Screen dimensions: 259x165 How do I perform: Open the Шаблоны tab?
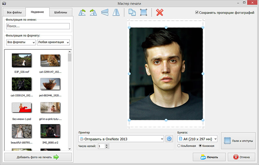(61, 13)
